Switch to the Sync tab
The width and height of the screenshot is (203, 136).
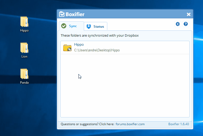(71, 26)
